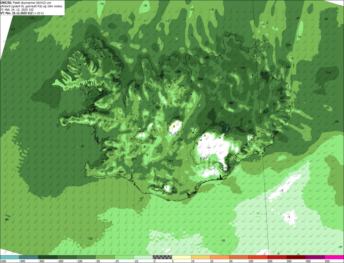Click the '-29' value on the map
Viewport: 344px width, 263px height.
pyautogui.click(x=90, y=239)
